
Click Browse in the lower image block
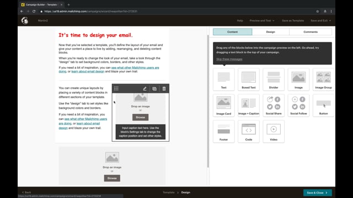[x=112, y=178]
